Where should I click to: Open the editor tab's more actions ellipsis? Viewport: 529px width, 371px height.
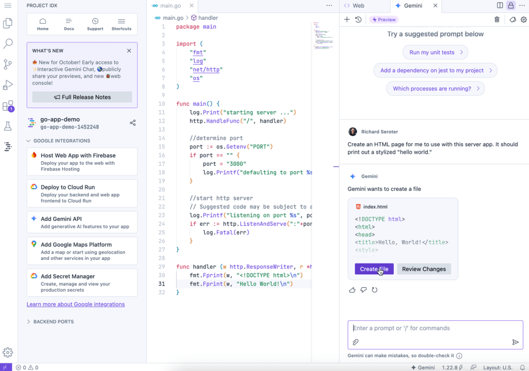coord(329,6)
